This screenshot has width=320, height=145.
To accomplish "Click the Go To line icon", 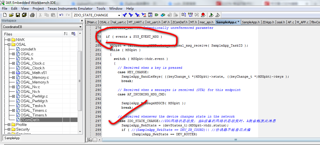I will tap(150, 15).
